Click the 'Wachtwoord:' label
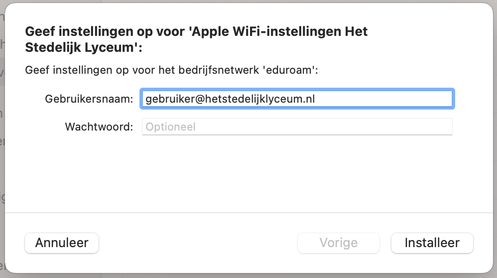The image size is (497, 278). (x=99, y=127)
